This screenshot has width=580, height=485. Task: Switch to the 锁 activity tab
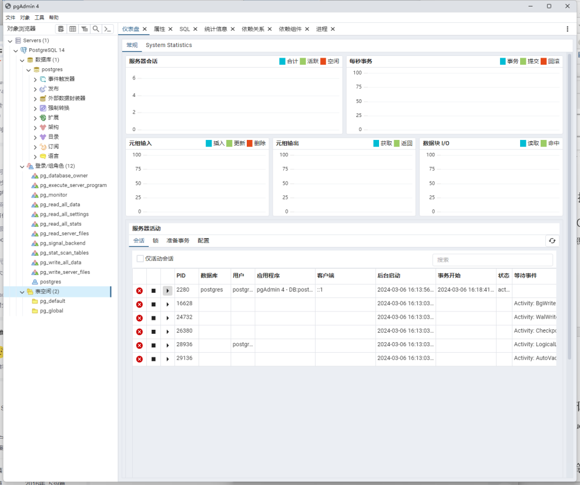[x=156, y=240]
